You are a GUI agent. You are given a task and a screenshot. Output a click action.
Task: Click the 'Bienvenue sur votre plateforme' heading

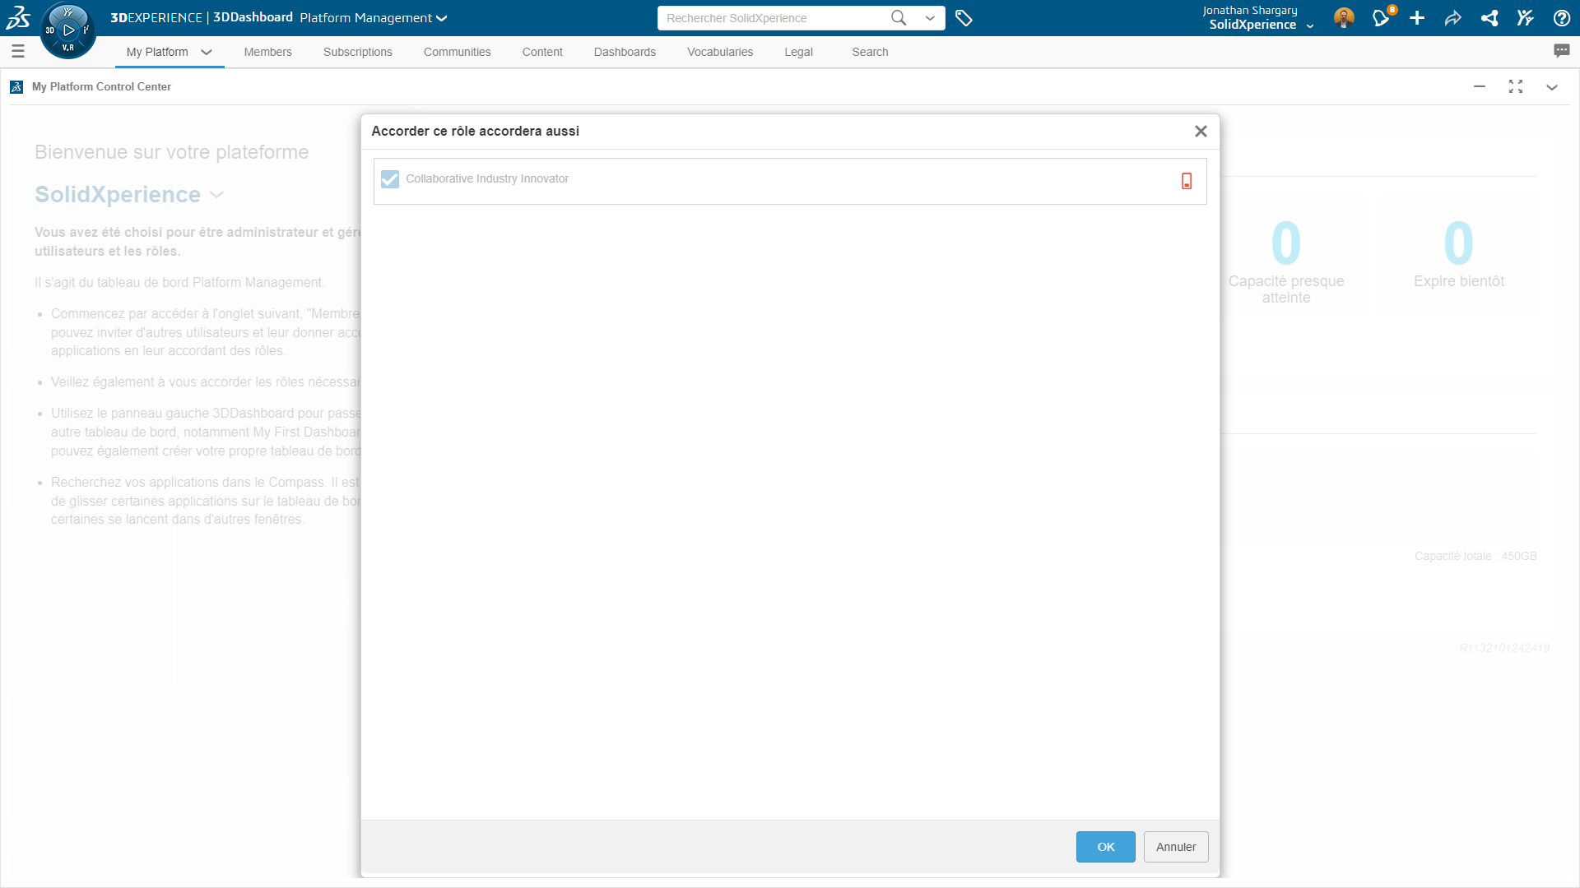171,152
